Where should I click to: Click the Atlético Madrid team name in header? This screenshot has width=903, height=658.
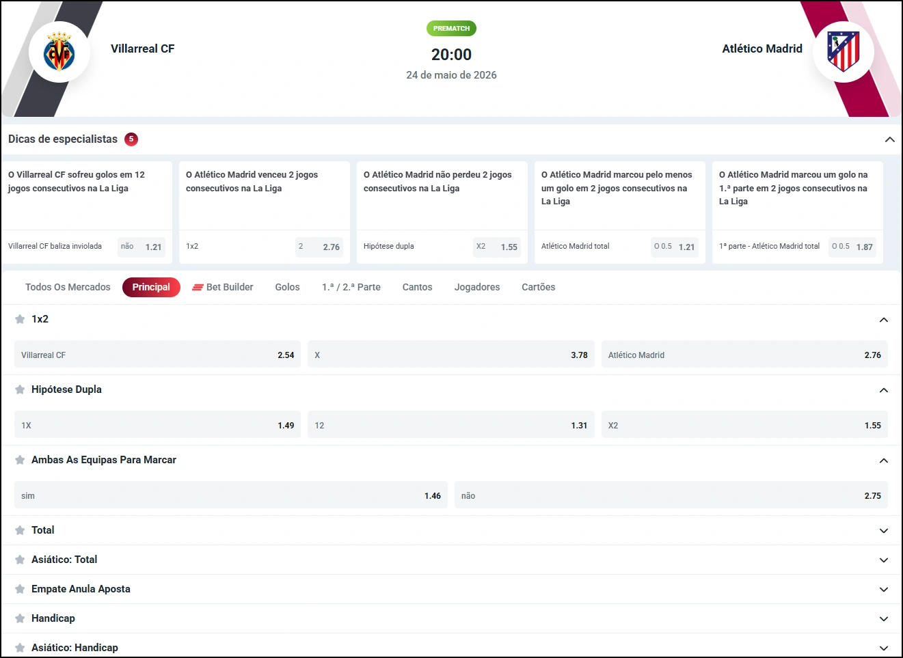762,49
